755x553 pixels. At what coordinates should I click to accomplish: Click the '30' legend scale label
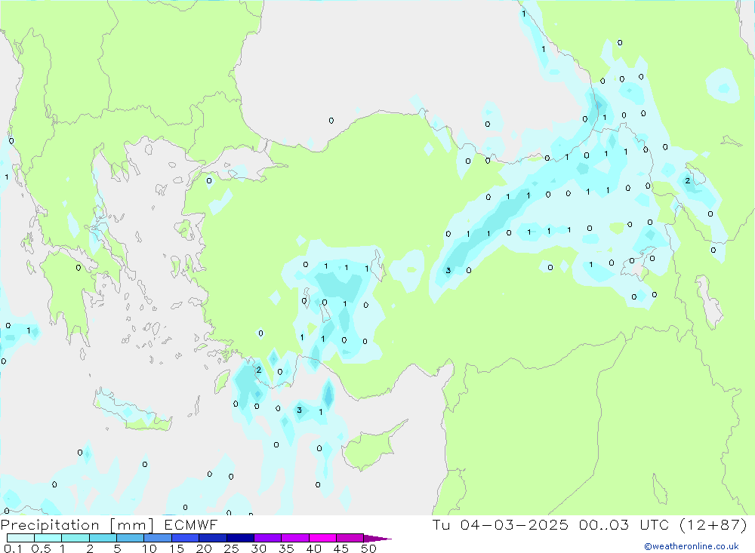pos(258,548)
